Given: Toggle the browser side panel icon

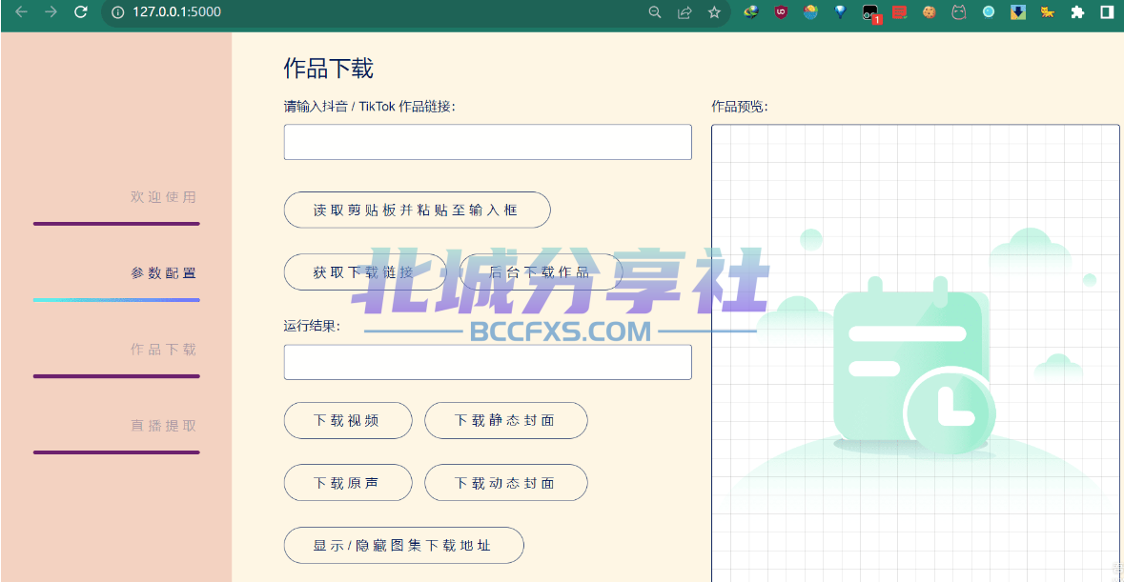Looking at the screenshot, I should coord(1107,12).
